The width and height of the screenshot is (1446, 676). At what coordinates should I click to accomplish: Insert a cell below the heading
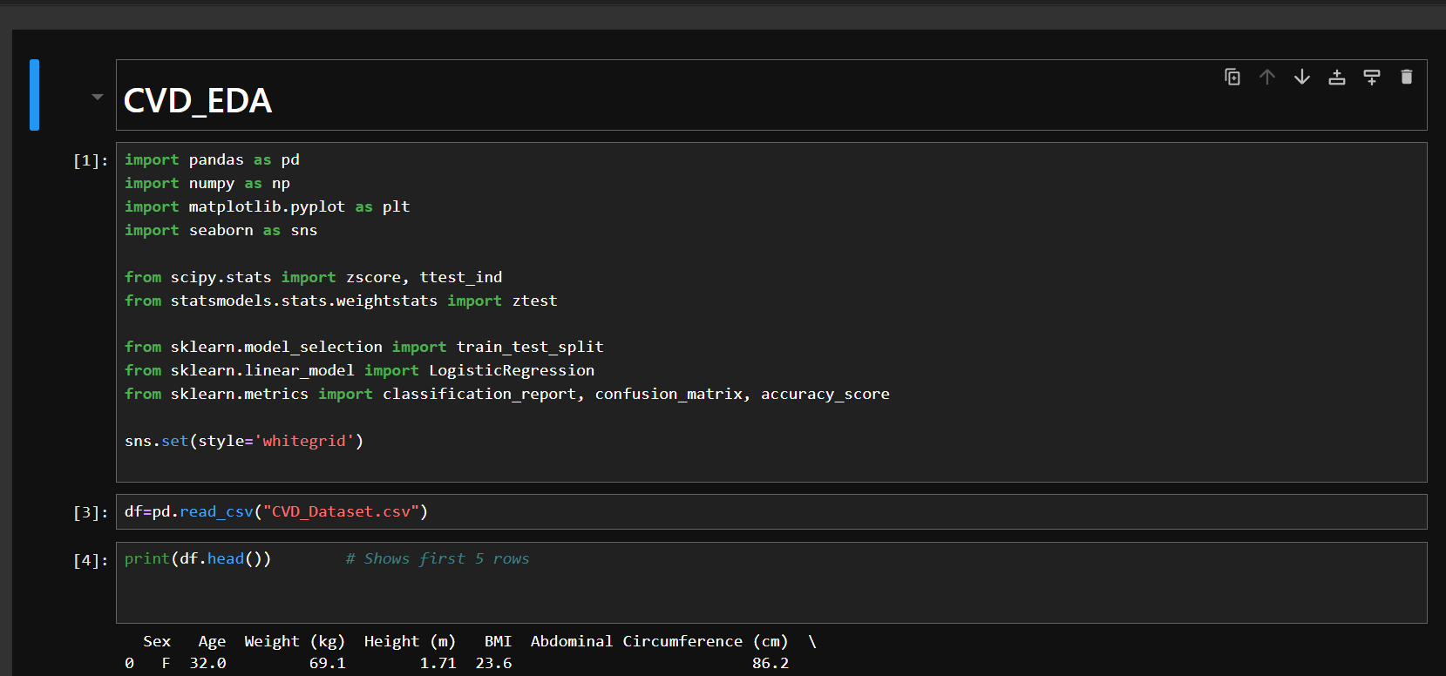(x=1371, y=78)
